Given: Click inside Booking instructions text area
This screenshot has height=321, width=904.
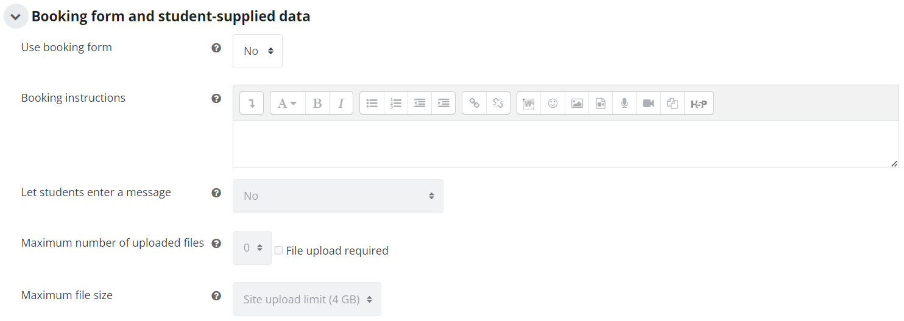Looking at the screenshot, I should pos(565,144).
